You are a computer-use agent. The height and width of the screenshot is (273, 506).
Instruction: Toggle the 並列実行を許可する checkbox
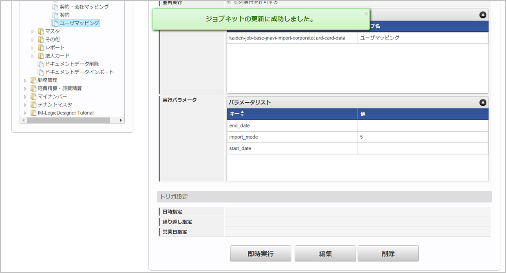(x=229, y=2)
